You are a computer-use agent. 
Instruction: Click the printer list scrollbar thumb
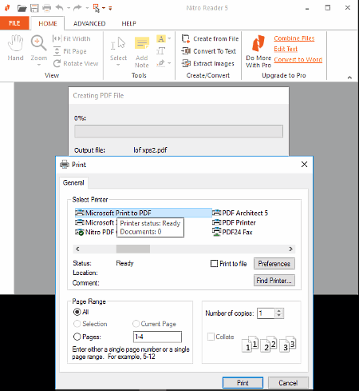(x=133, y=249)
